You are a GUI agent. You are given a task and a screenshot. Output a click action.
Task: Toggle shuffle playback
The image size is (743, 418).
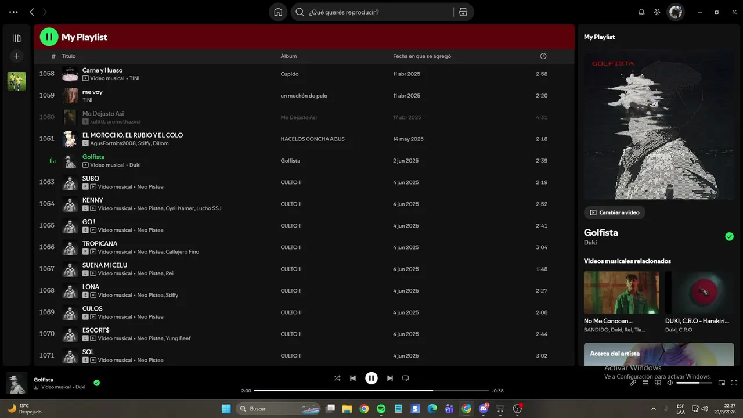[337, 378]
